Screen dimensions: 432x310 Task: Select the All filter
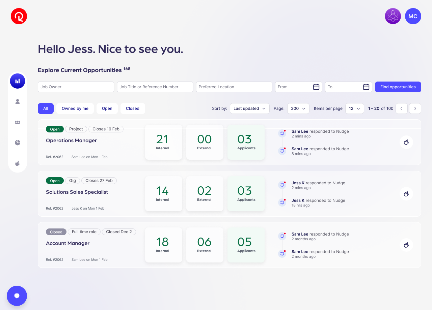click(46, 108)
